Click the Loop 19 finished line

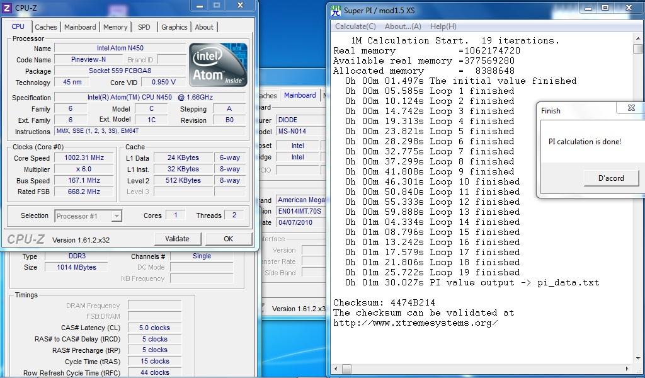(432, 272)
